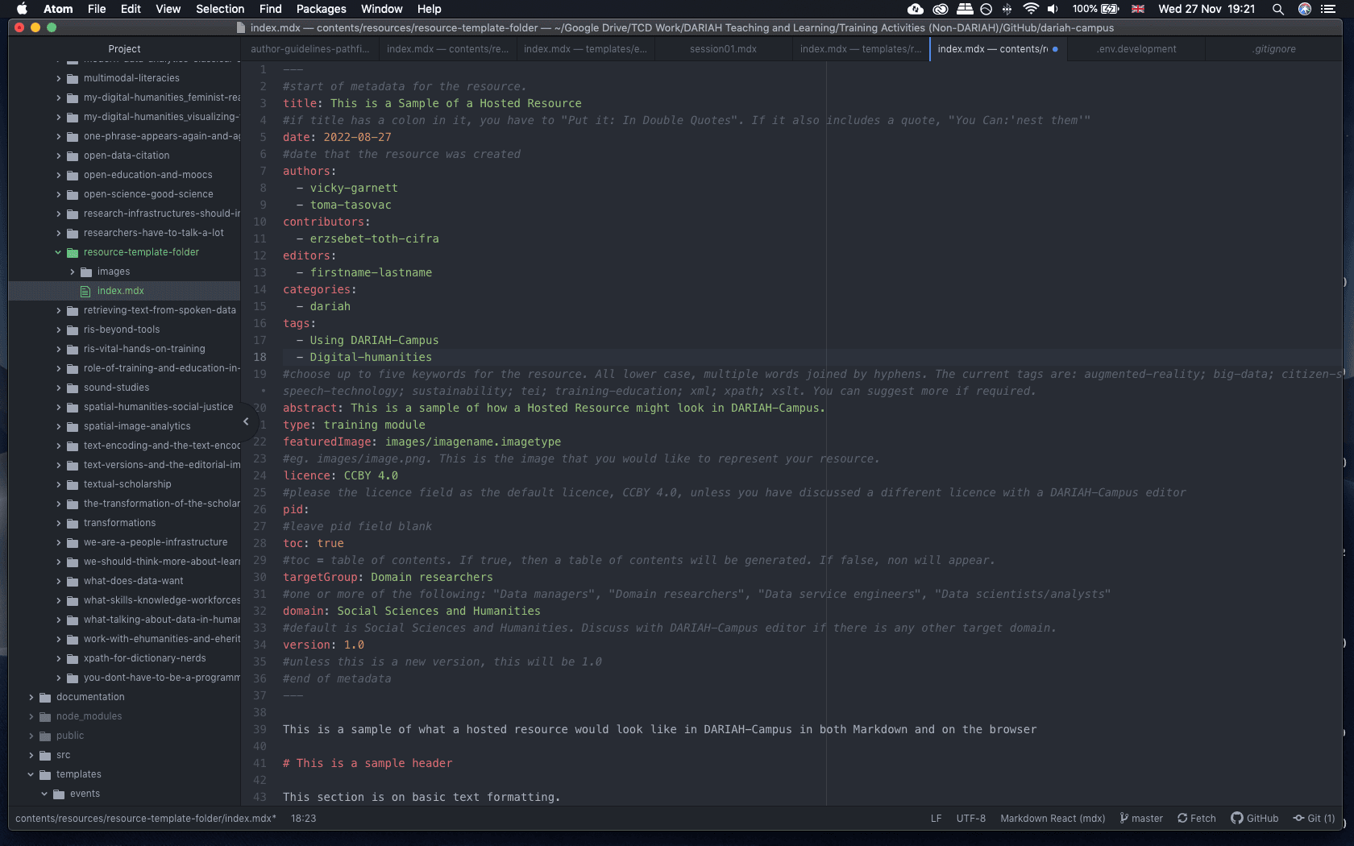Screen dimensions: 1354x846
Task: Switch to the session01.mdx tab
Action: click(x=723, y=49)
